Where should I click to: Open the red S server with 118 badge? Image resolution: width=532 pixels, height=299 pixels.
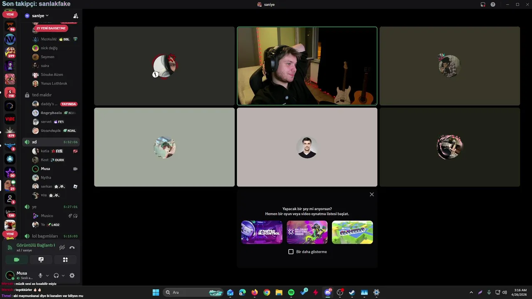coord(10,93)
